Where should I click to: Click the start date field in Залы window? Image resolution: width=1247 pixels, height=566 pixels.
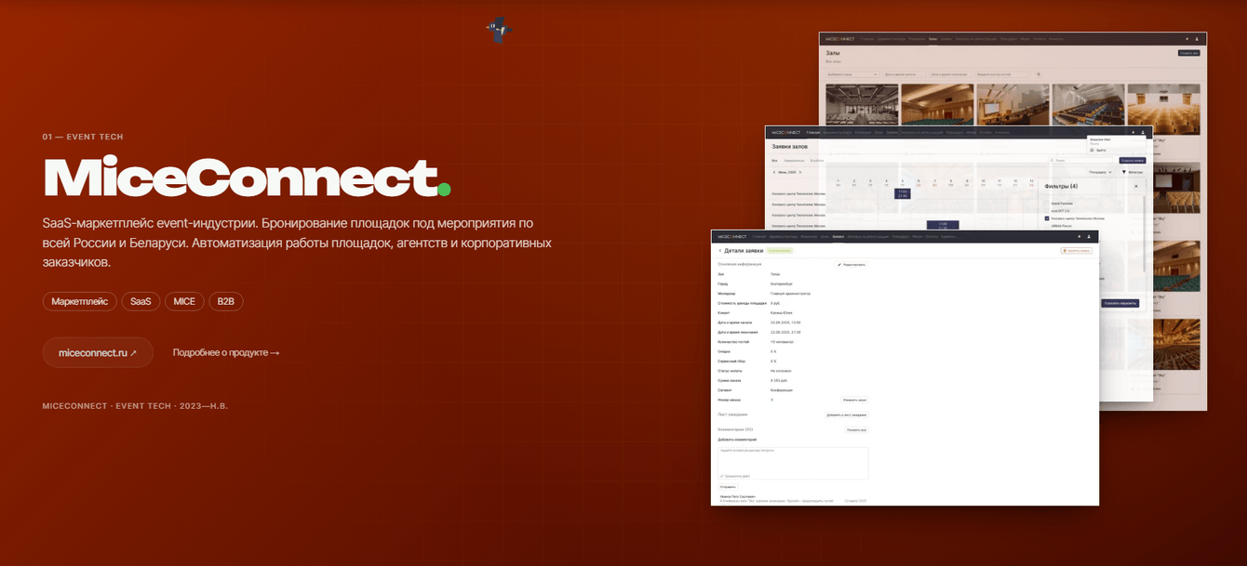(904, 74)
